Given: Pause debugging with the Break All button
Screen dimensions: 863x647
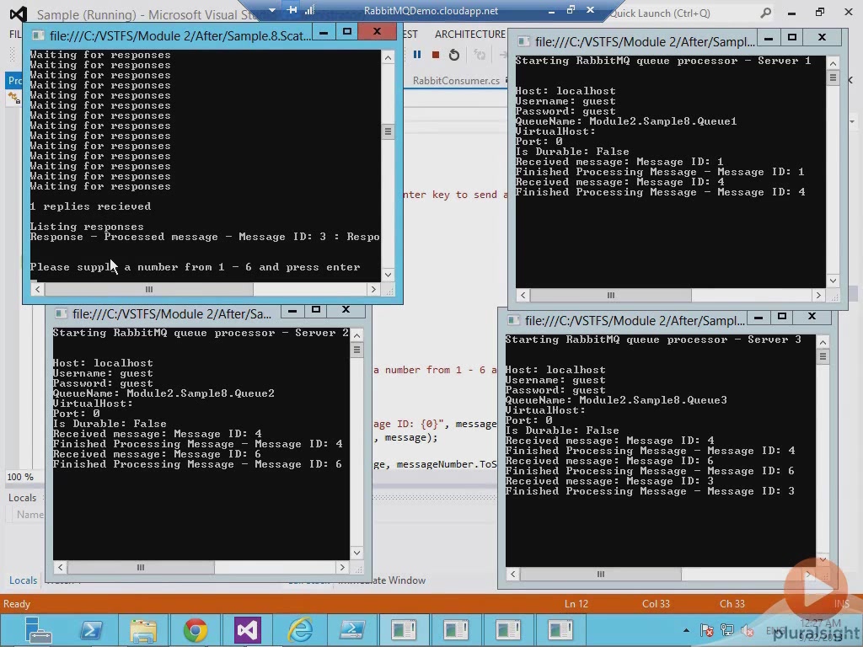Looking at the screenshot, I should click(x=416, y=55).
